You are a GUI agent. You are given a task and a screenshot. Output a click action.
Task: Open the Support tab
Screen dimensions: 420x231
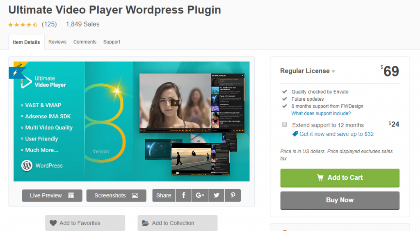[x=112, y=42]
